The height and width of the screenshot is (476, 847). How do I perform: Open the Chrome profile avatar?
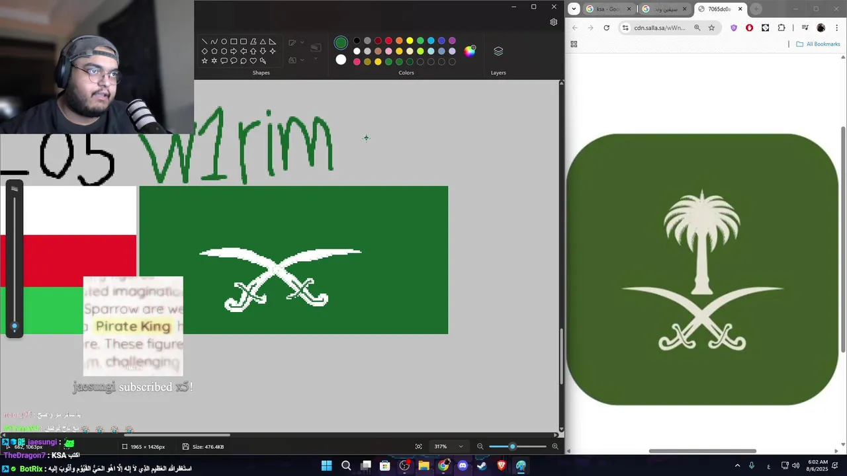tap(821, 28)
